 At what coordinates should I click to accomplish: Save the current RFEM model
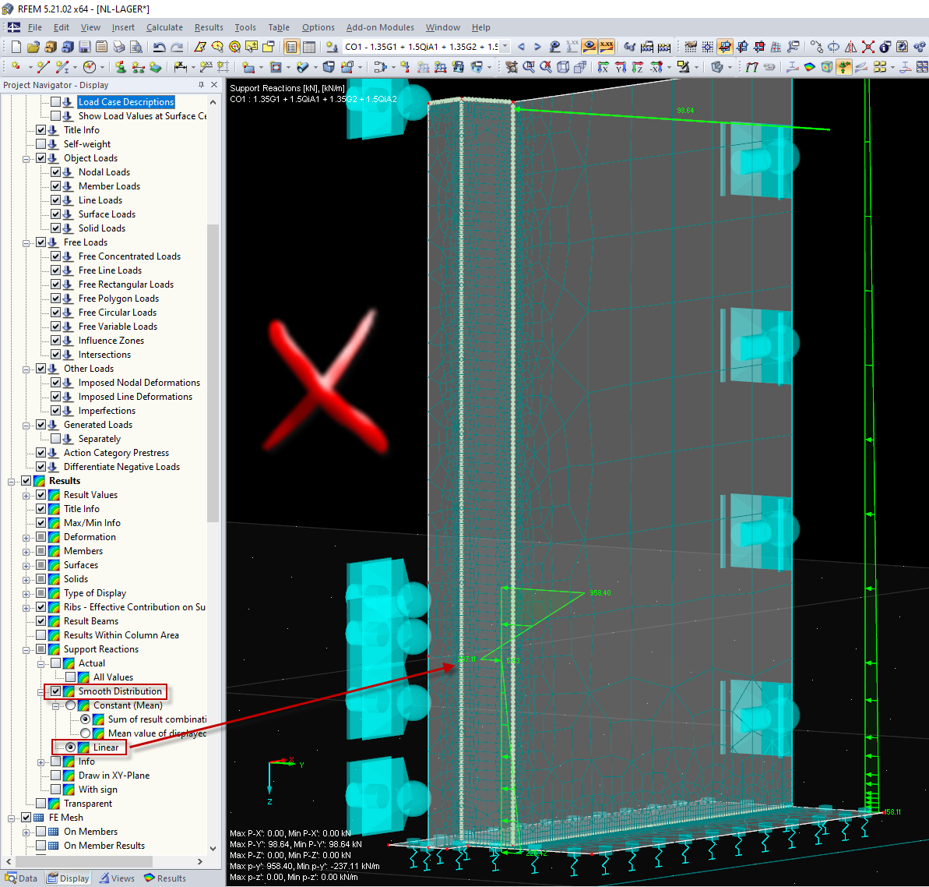[86, 47]
